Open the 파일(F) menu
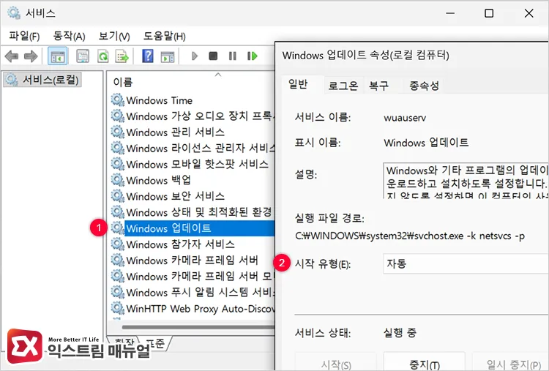 (24, 36)
